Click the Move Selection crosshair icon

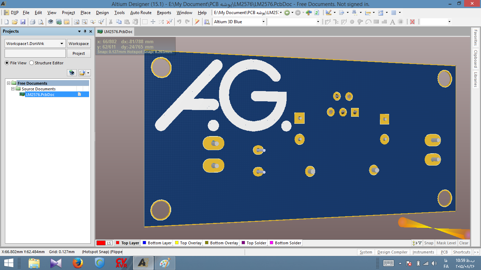coord(153,22)
